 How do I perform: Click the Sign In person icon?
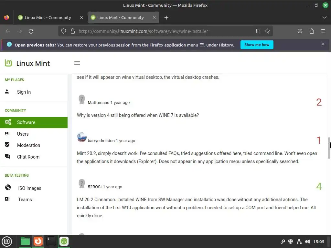7,91
